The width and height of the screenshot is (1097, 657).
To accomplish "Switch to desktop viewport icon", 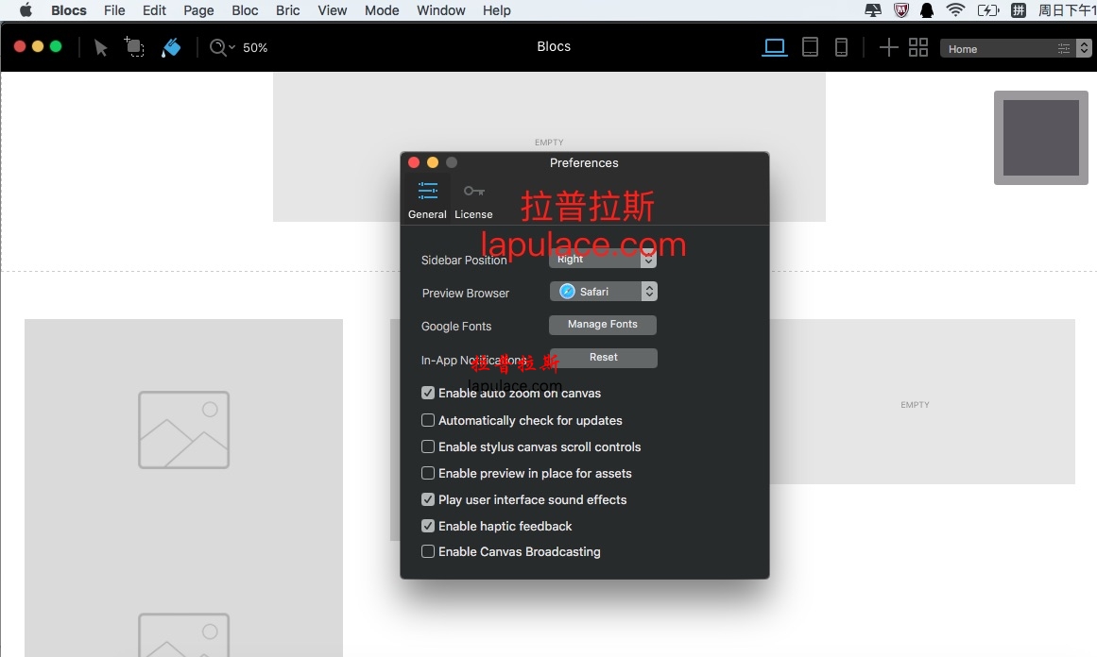I will tap(775, 47).
